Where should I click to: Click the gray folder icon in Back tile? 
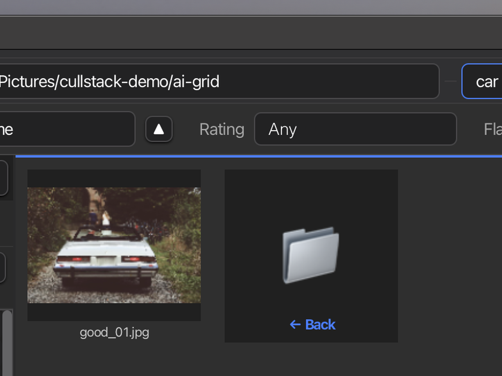click(x=310, y=255)
